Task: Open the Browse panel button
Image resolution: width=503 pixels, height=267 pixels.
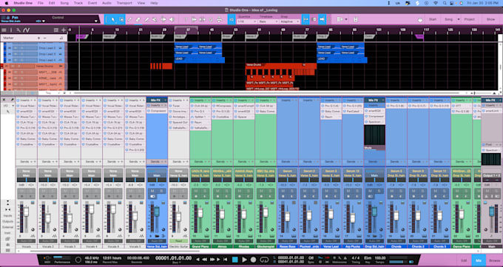Action: [x=494, y=260]
